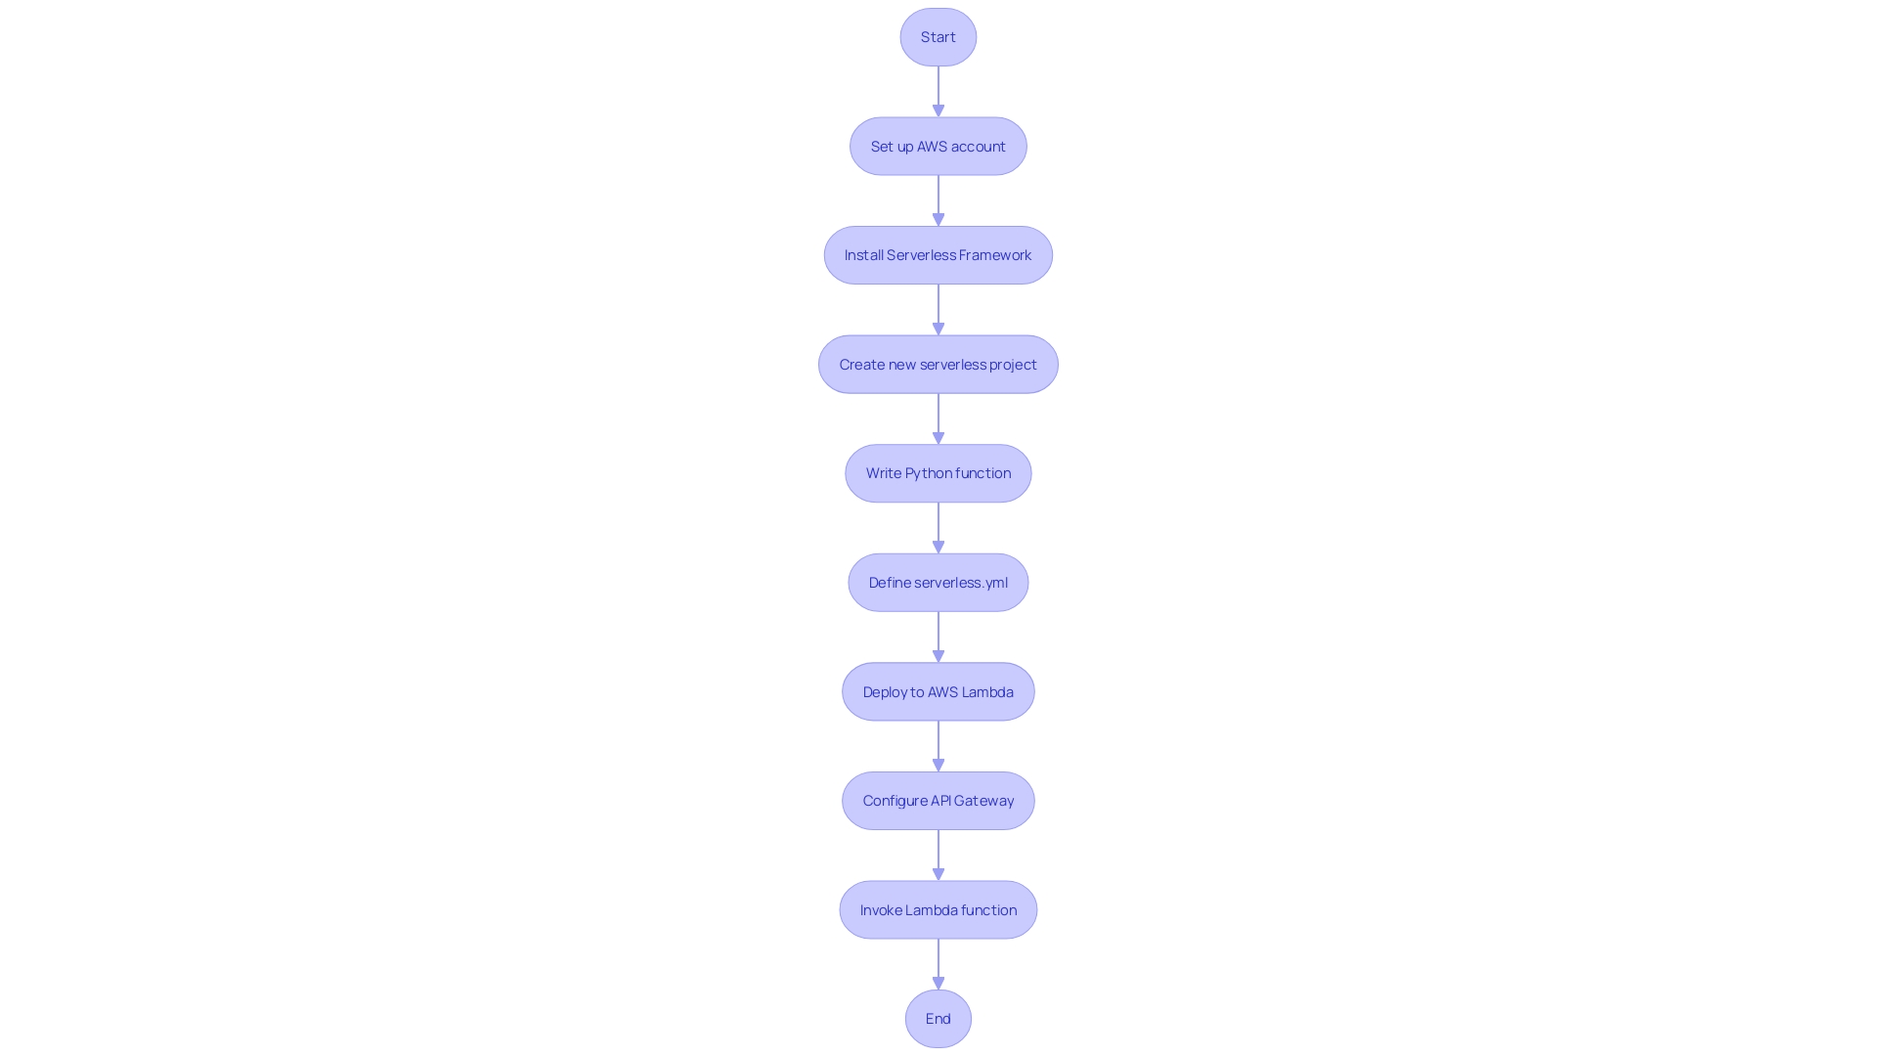Expand the Deploy to AWS Lambda details

pos(938,691)
